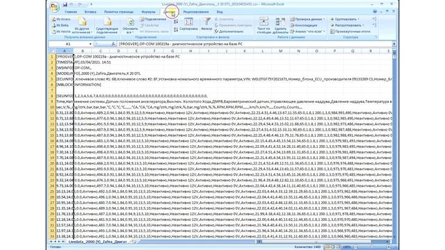Click the Select All corner button
Screen dimensions: 445x250
pyautogui.click(x=52, y=51)
